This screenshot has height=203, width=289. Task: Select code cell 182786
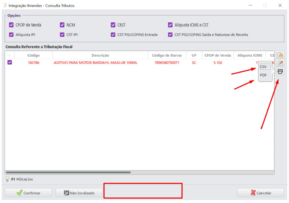(34, 63)
